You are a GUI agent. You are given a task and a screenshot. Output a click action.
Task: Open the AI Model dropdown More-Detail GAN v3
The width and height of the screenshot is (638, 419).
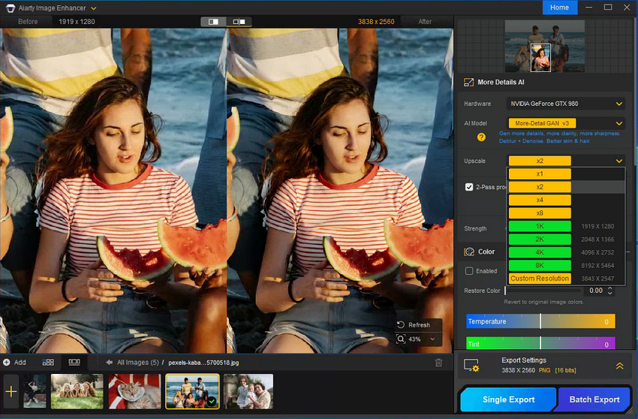click(567, 123)
